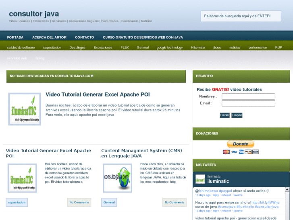Viewport: 293px width, 220px height.
Task: Clear the form using Limpiar
Action: tap(237, 115)
